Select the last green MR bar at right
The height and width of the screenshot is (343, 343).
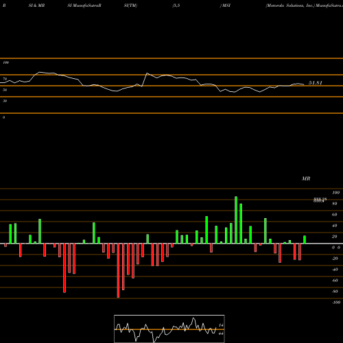pos(305,239)
